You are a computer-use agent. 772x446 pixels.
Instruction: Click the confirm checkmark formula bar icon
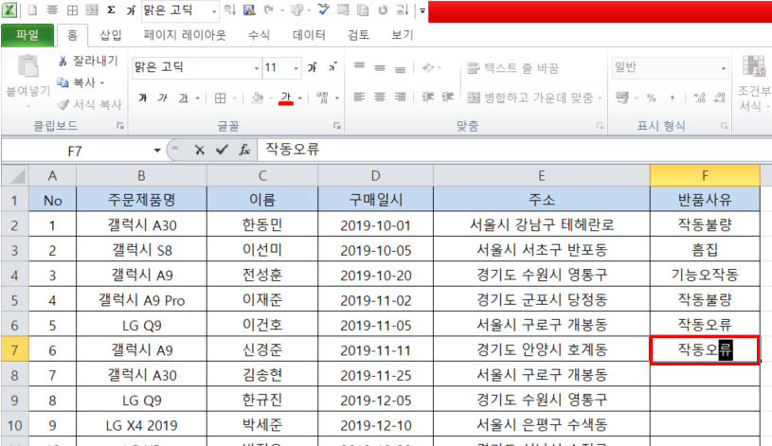tap(222, 151)
